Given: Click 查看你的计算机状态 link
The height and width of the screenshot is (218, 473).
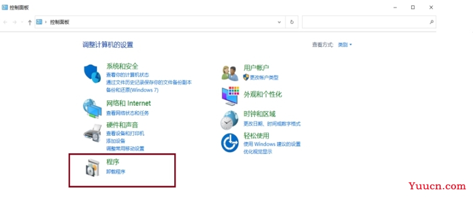Looking at the screenshot, I should click(x=127, y=75).
